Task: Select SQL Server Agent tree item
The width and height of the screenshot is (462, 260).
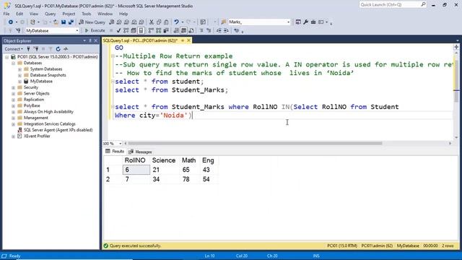Action: 58,130
